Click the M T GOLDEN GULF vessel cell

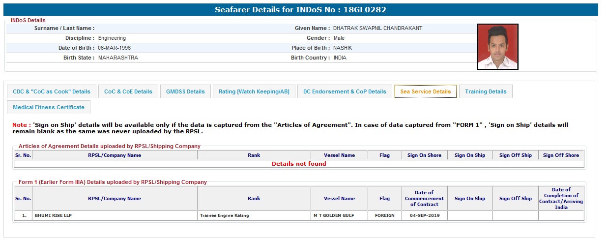339,215
